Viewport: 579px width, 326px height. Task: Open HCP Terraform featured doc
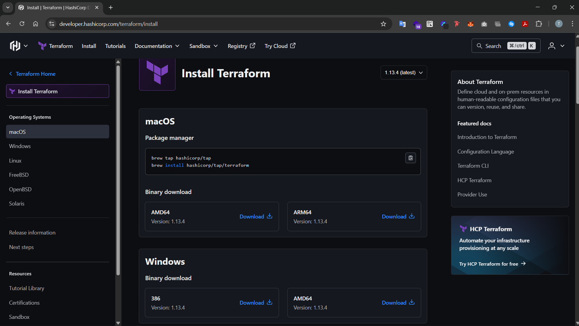point(474,180)
